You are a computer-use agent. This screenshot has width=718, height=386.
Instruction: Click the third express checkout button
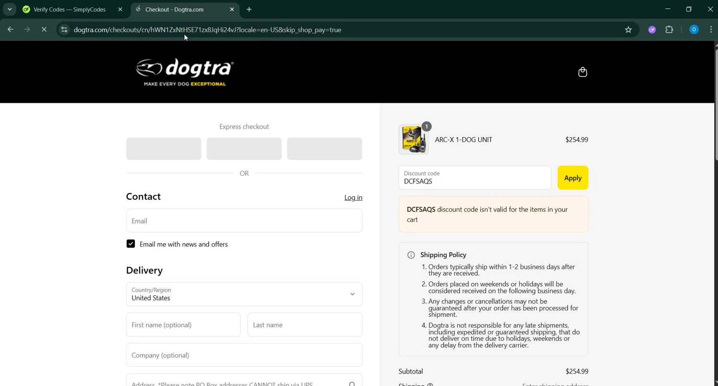325,149
